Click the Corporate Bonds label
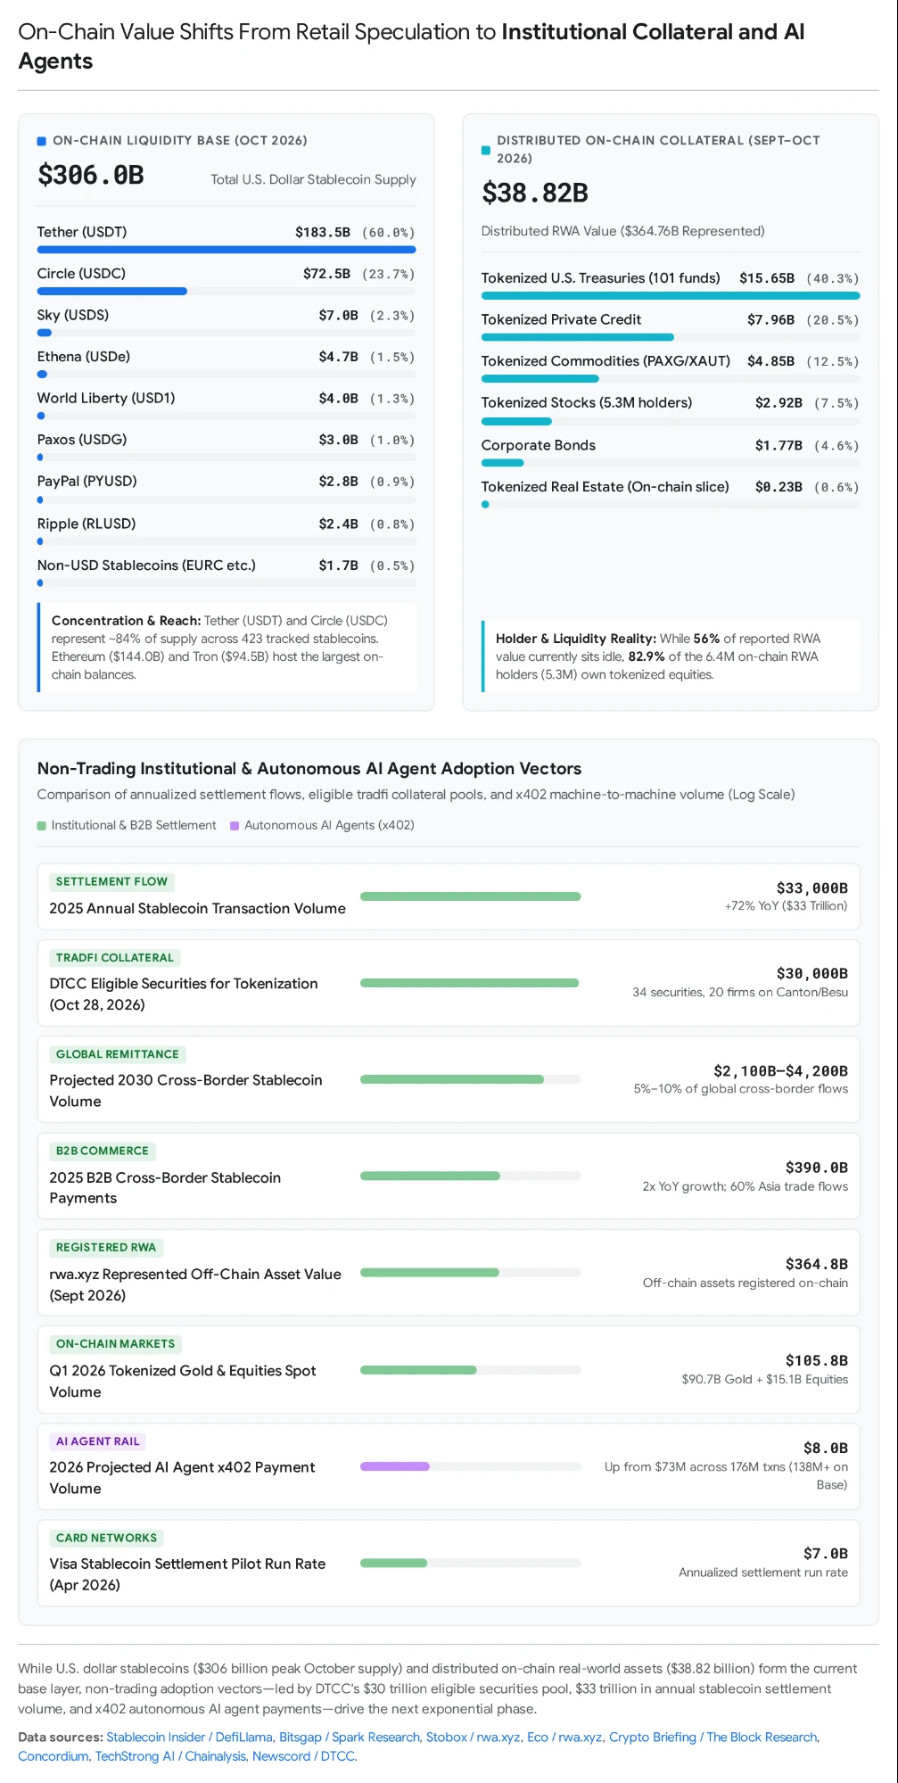898x1783 pixels. pos(539,445)
